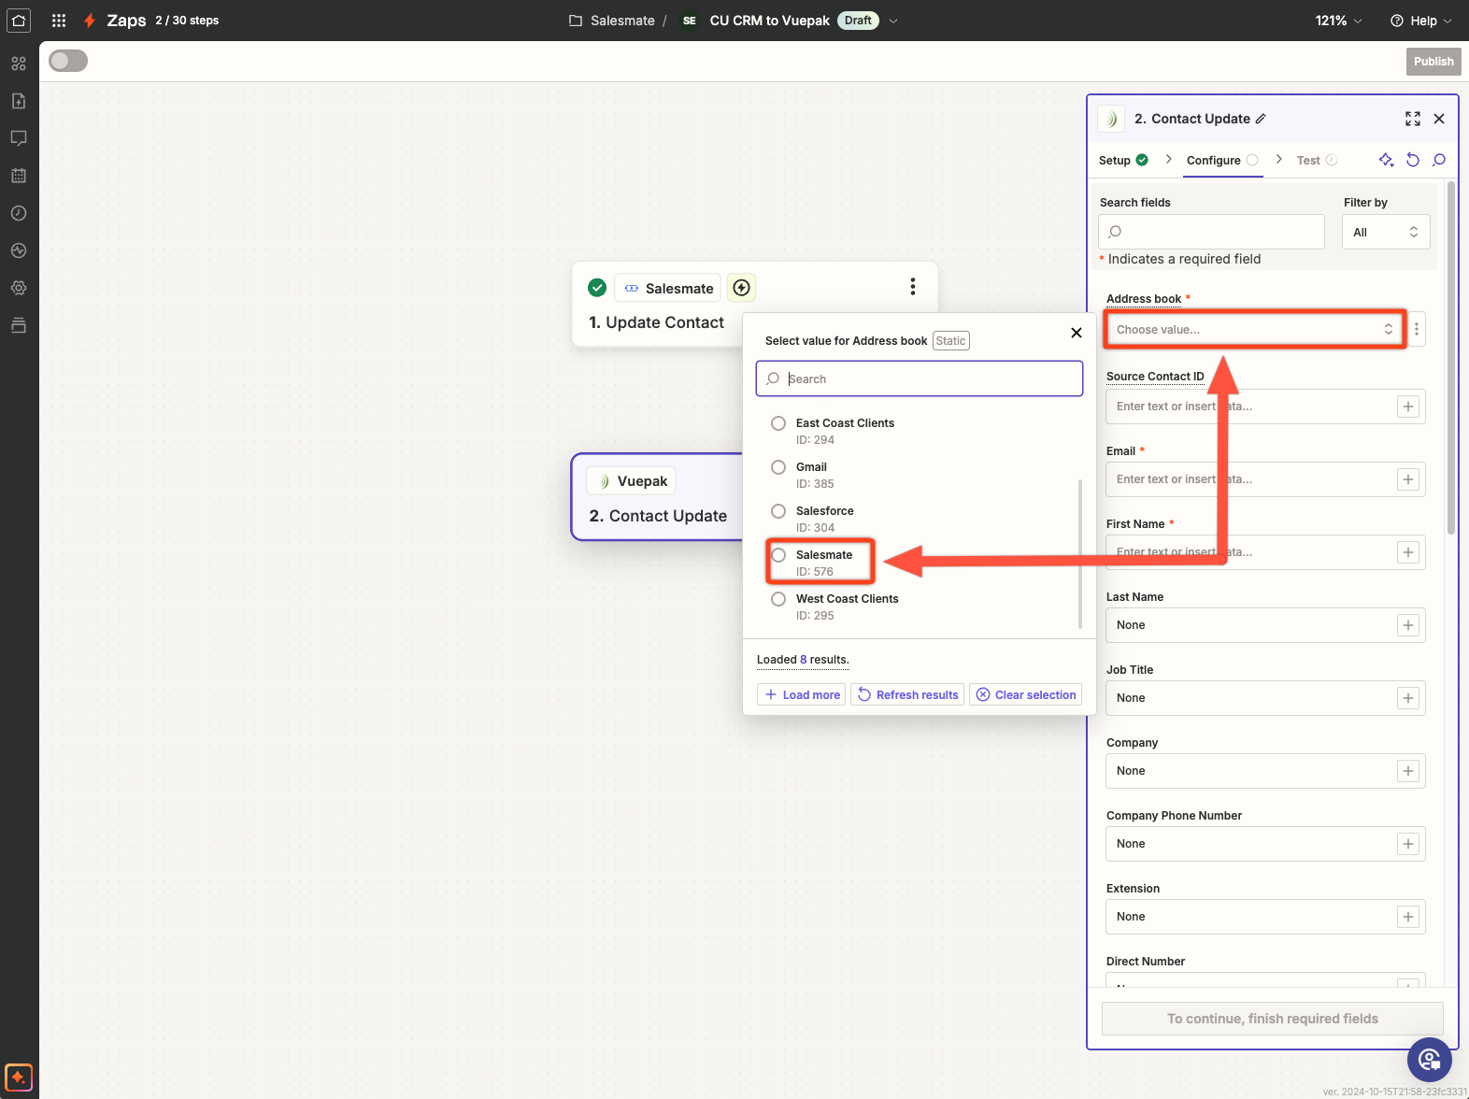Click the refresh fields icon in panel
The image size is (1469, 1099).
point(1413,160)
